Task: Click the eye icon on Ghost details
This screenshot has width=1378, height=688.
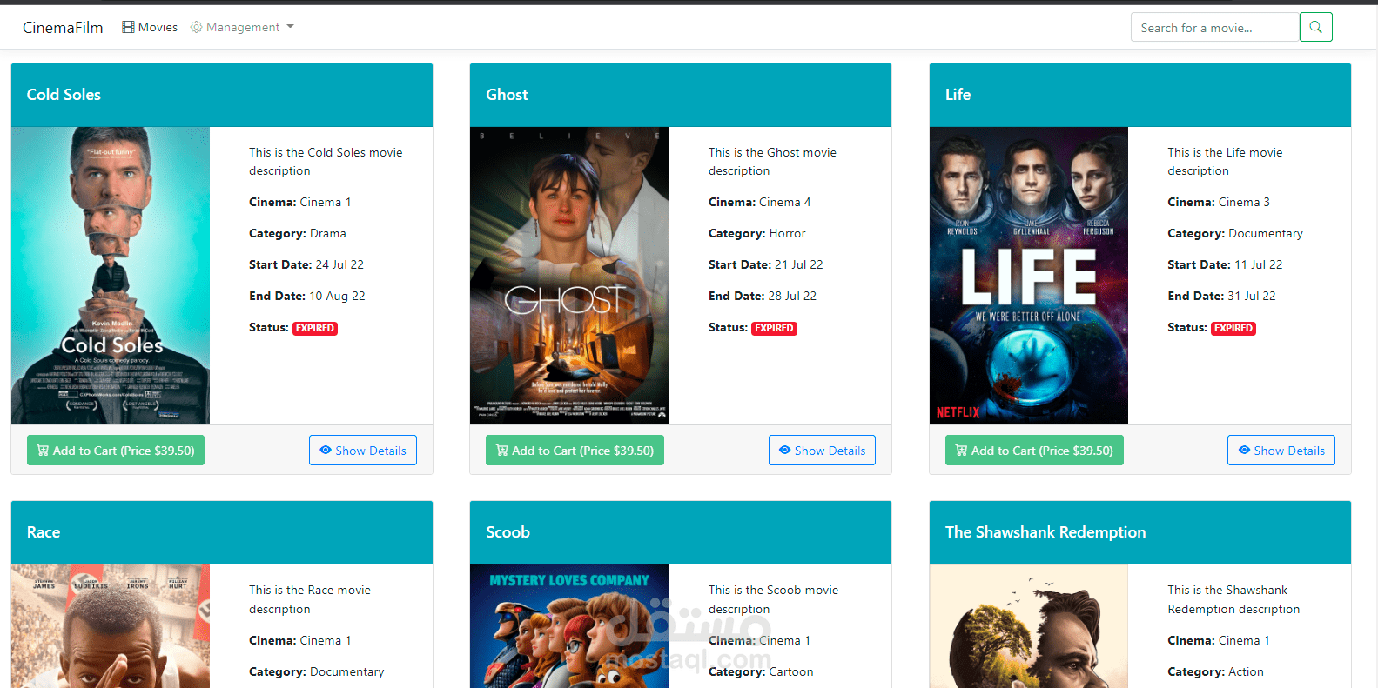Action: tap(785, 451)
